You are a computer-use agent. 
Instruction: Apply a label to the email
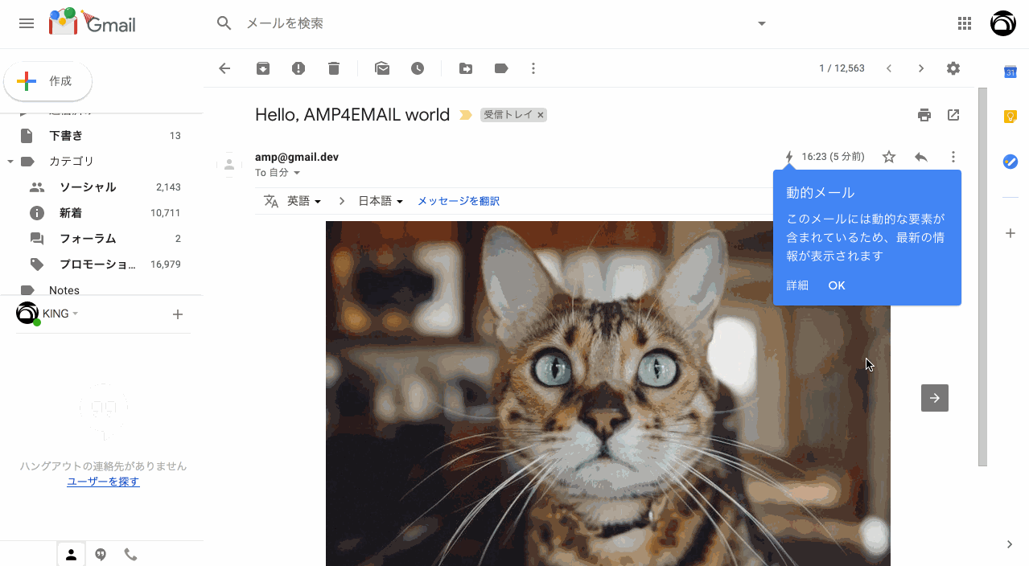point(501,68)
